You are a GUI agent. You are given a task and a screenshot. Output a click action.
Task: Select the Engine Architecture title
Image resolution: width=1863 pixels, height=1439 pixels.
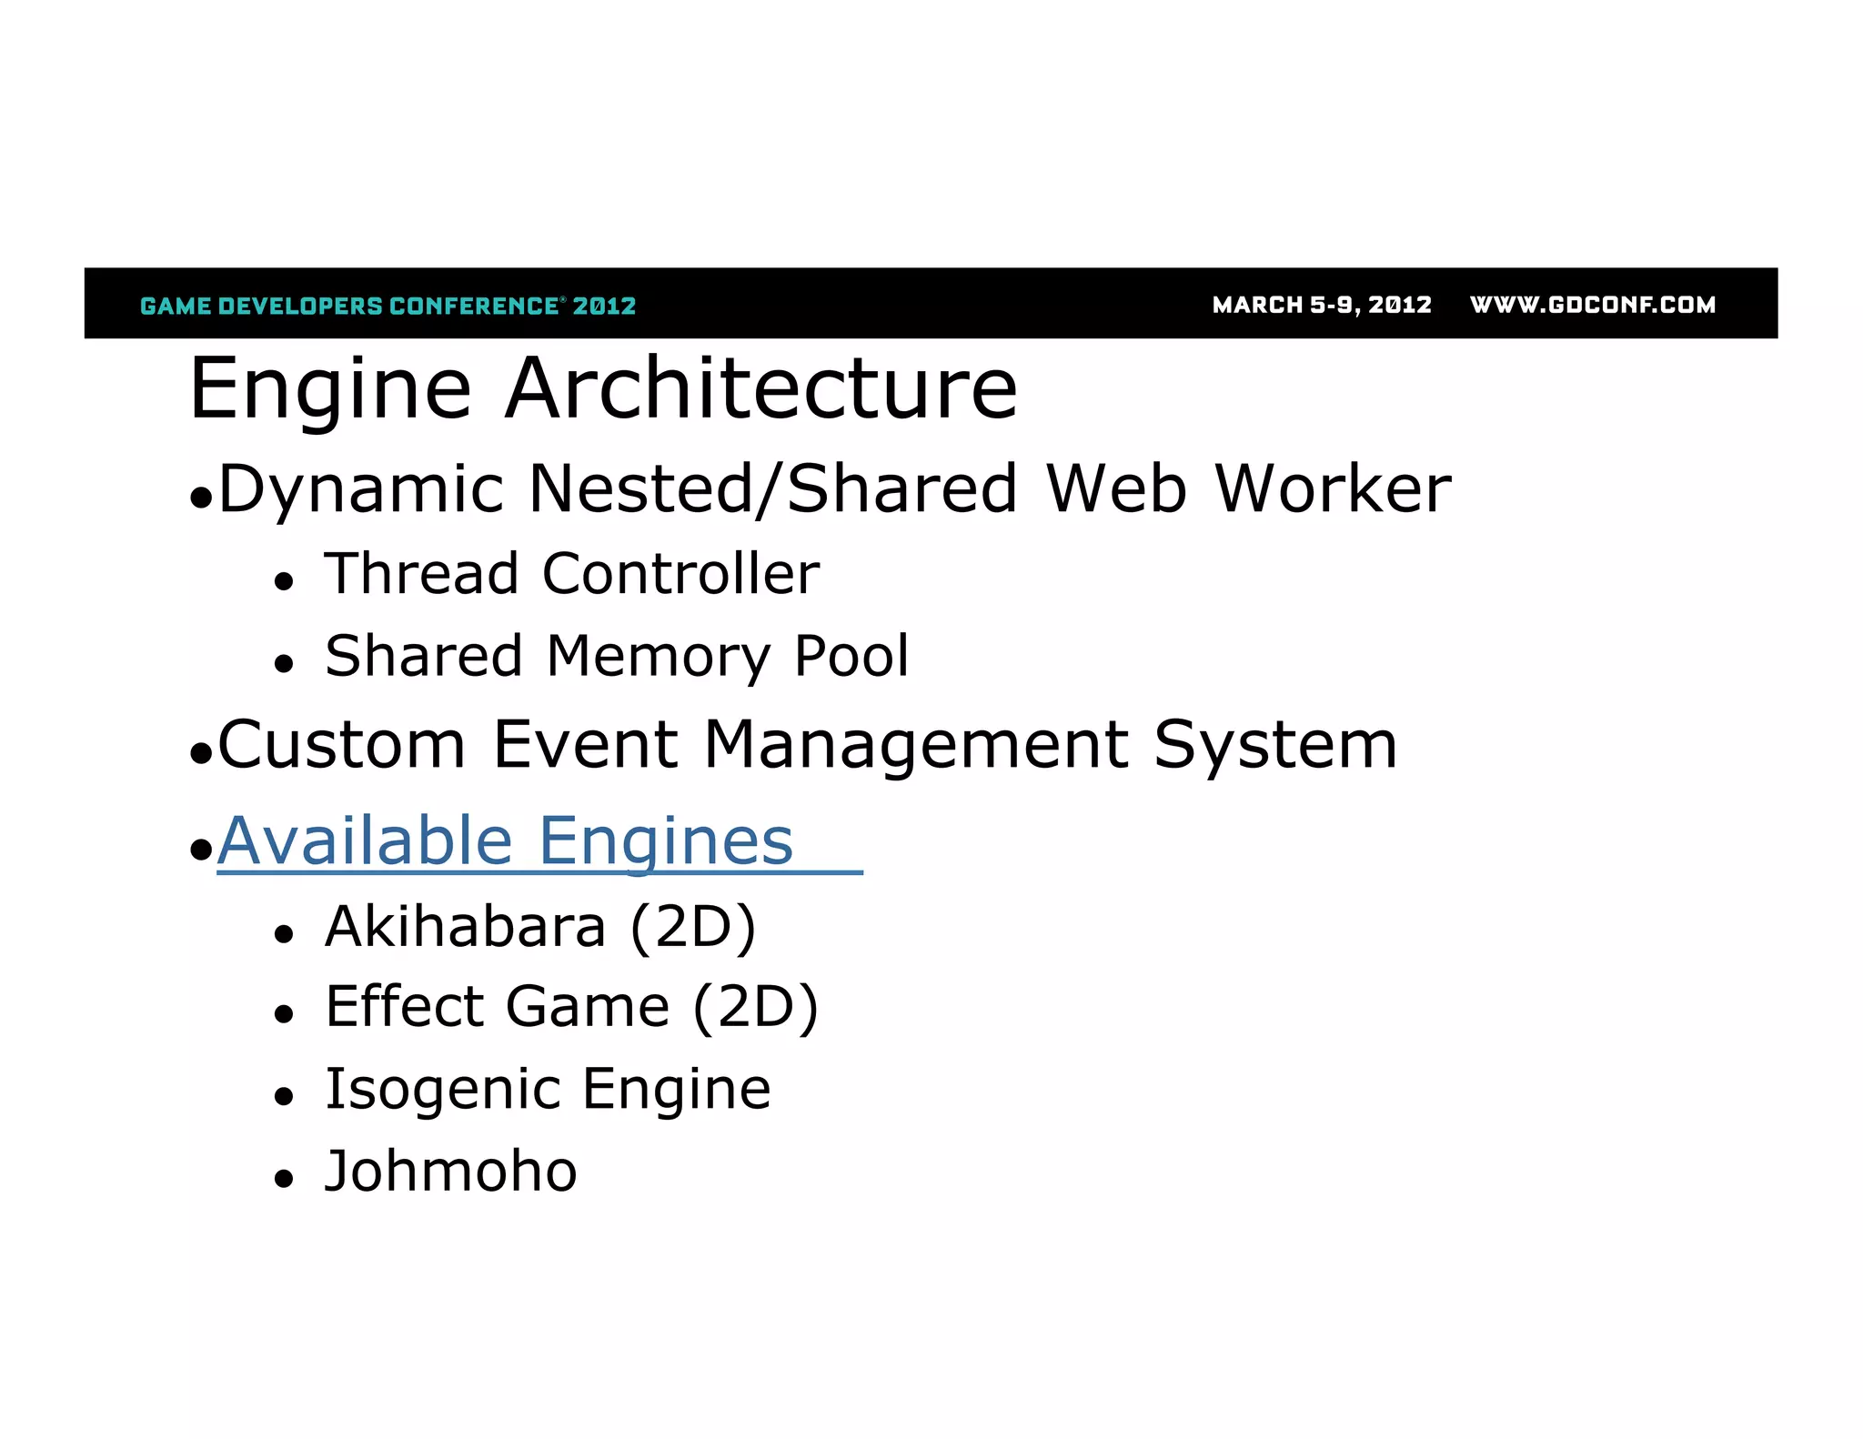603,389
